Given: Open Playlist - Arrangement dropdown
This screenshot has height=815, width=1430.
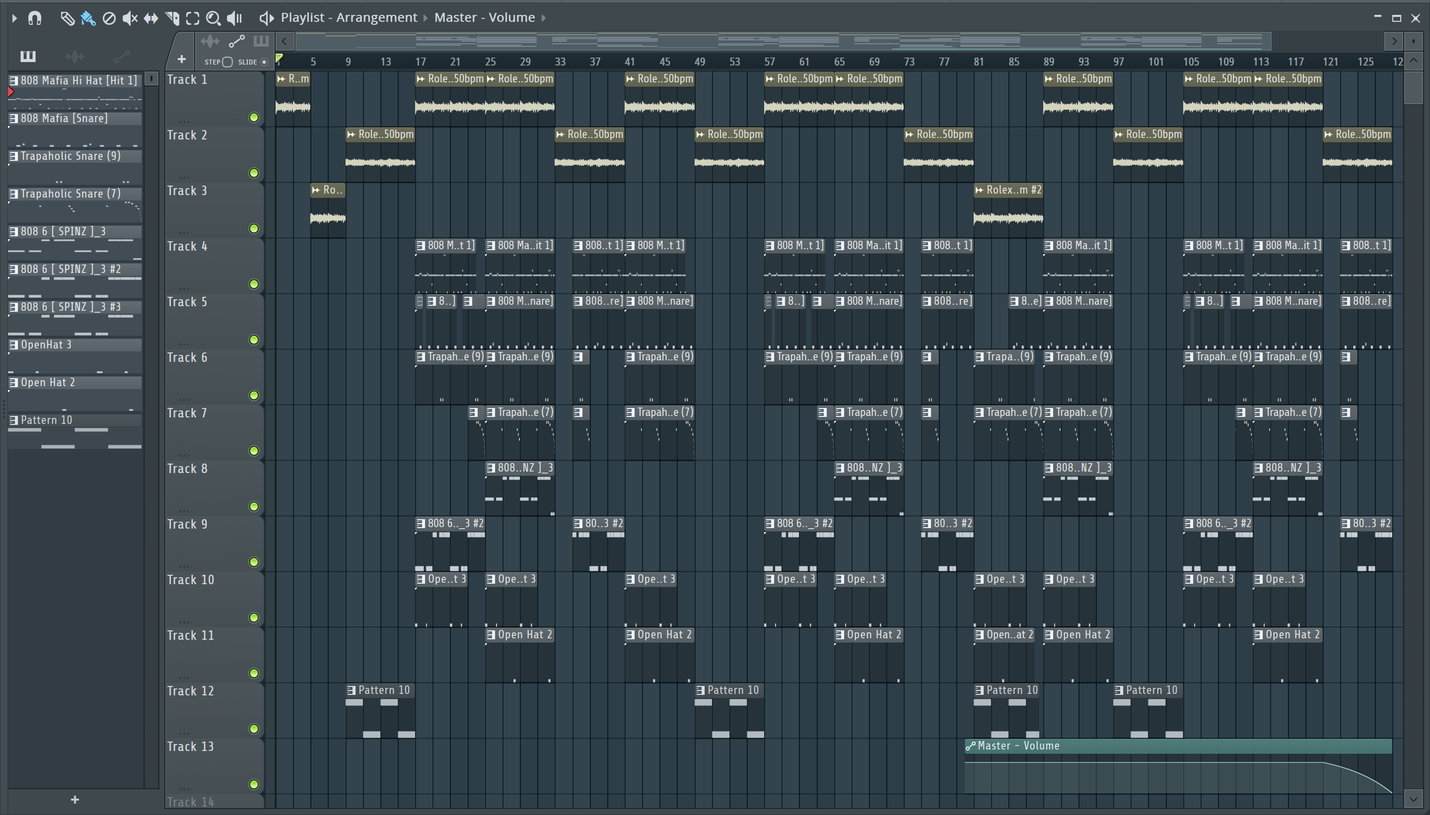Looking at the screenshot, I should click(349, 18).
